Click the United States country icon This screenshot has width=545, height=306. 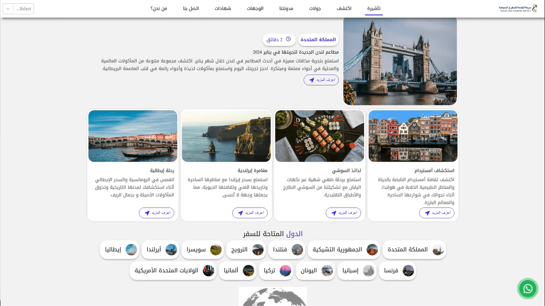(x=209, y=271)
